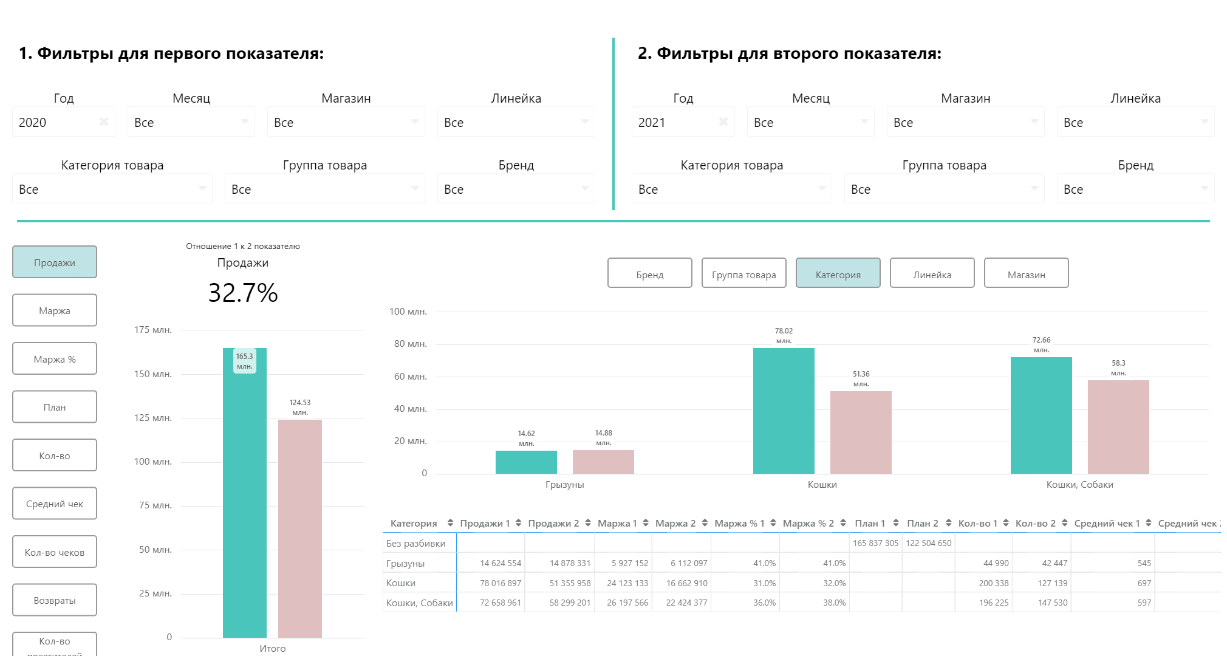The image size is (1227, 656).
Task: Click the Кол-во чеков button
Action: pyautogui.click(x=55, y=552)
